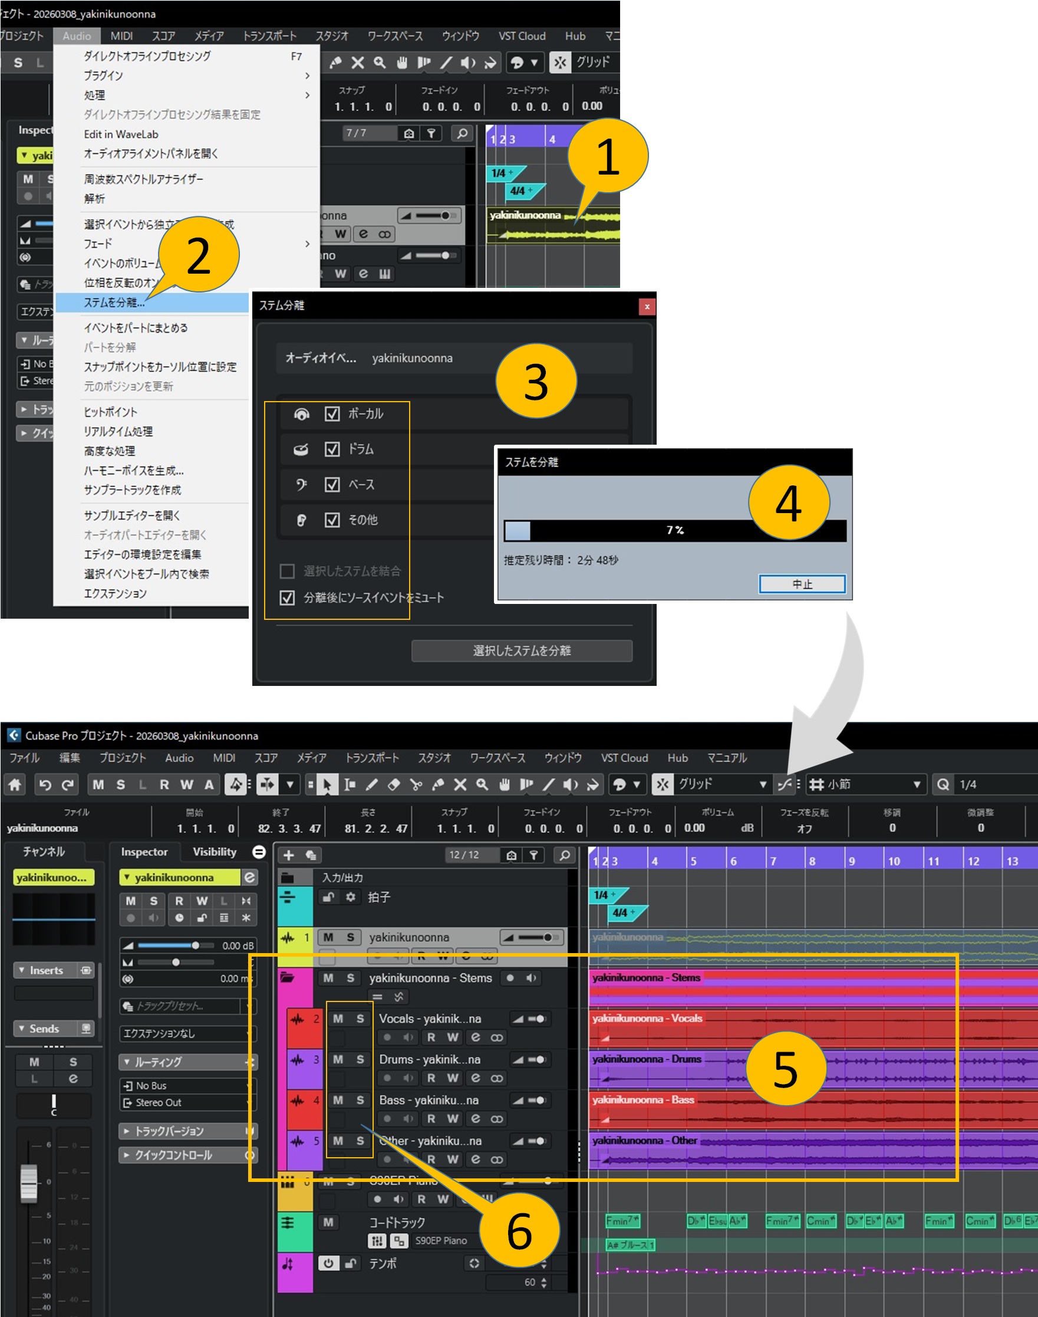The height and width of the screenshot is (1317, 1038).
Task: Click the Undo arrow icon
Action: (45, 784)
